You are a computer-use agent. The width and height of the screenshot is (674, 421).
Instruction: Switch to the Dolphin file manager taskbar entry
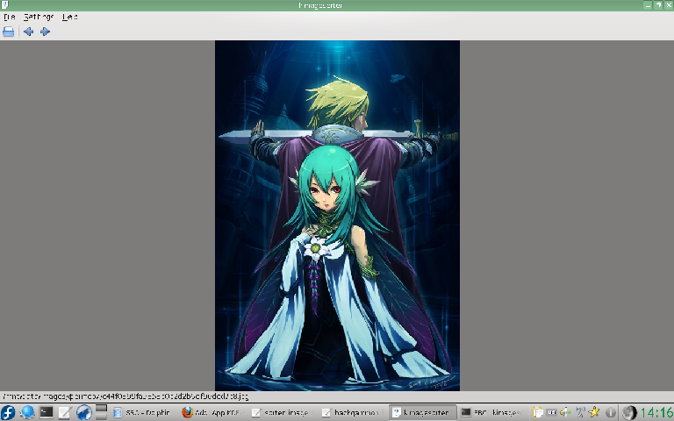point(143,412)
